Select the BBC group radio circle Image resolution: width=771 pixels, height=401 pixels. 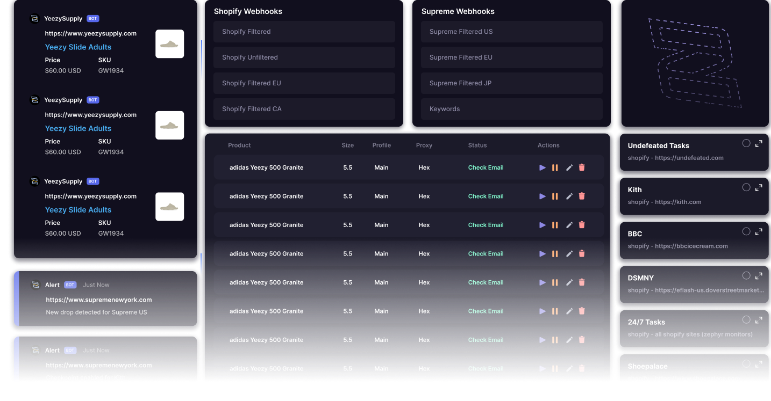click(746, 231)
